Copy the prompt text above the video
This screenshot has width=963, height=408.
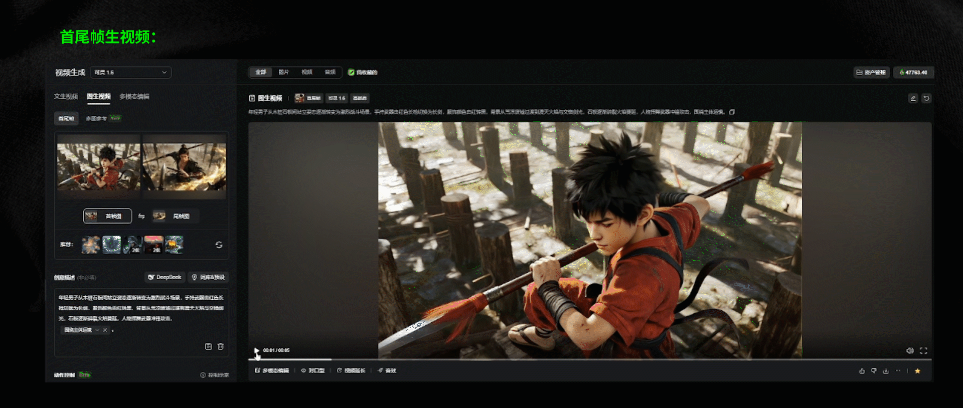point(732,112)
